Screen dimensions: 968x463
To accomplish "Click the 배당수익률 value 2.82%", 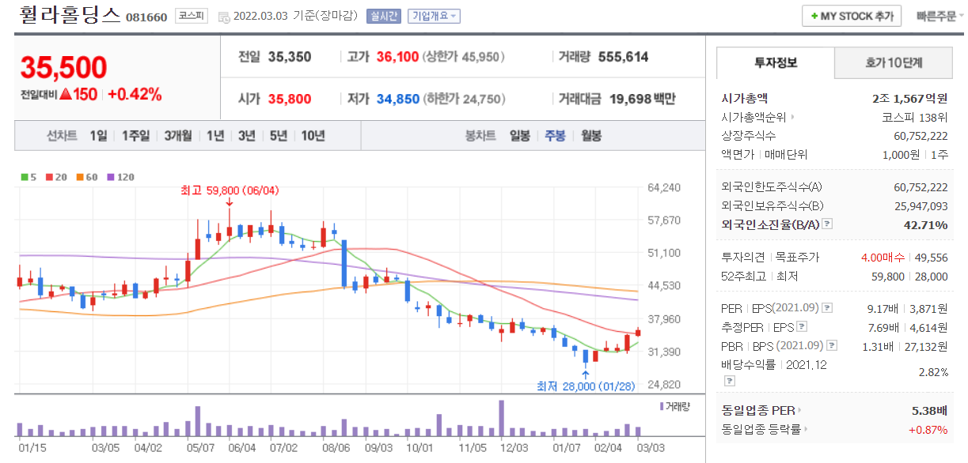I will (933, 372).
